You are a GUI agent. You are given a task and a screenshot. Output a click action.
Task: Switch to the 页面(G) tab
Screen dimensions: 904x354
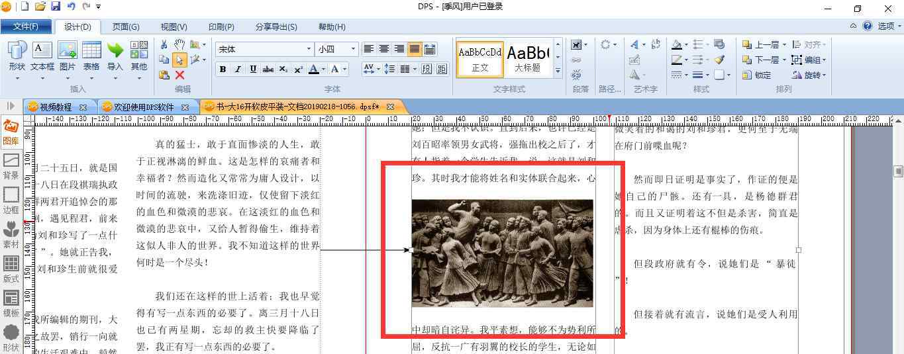pyautogui.click(x=126, y=26)
